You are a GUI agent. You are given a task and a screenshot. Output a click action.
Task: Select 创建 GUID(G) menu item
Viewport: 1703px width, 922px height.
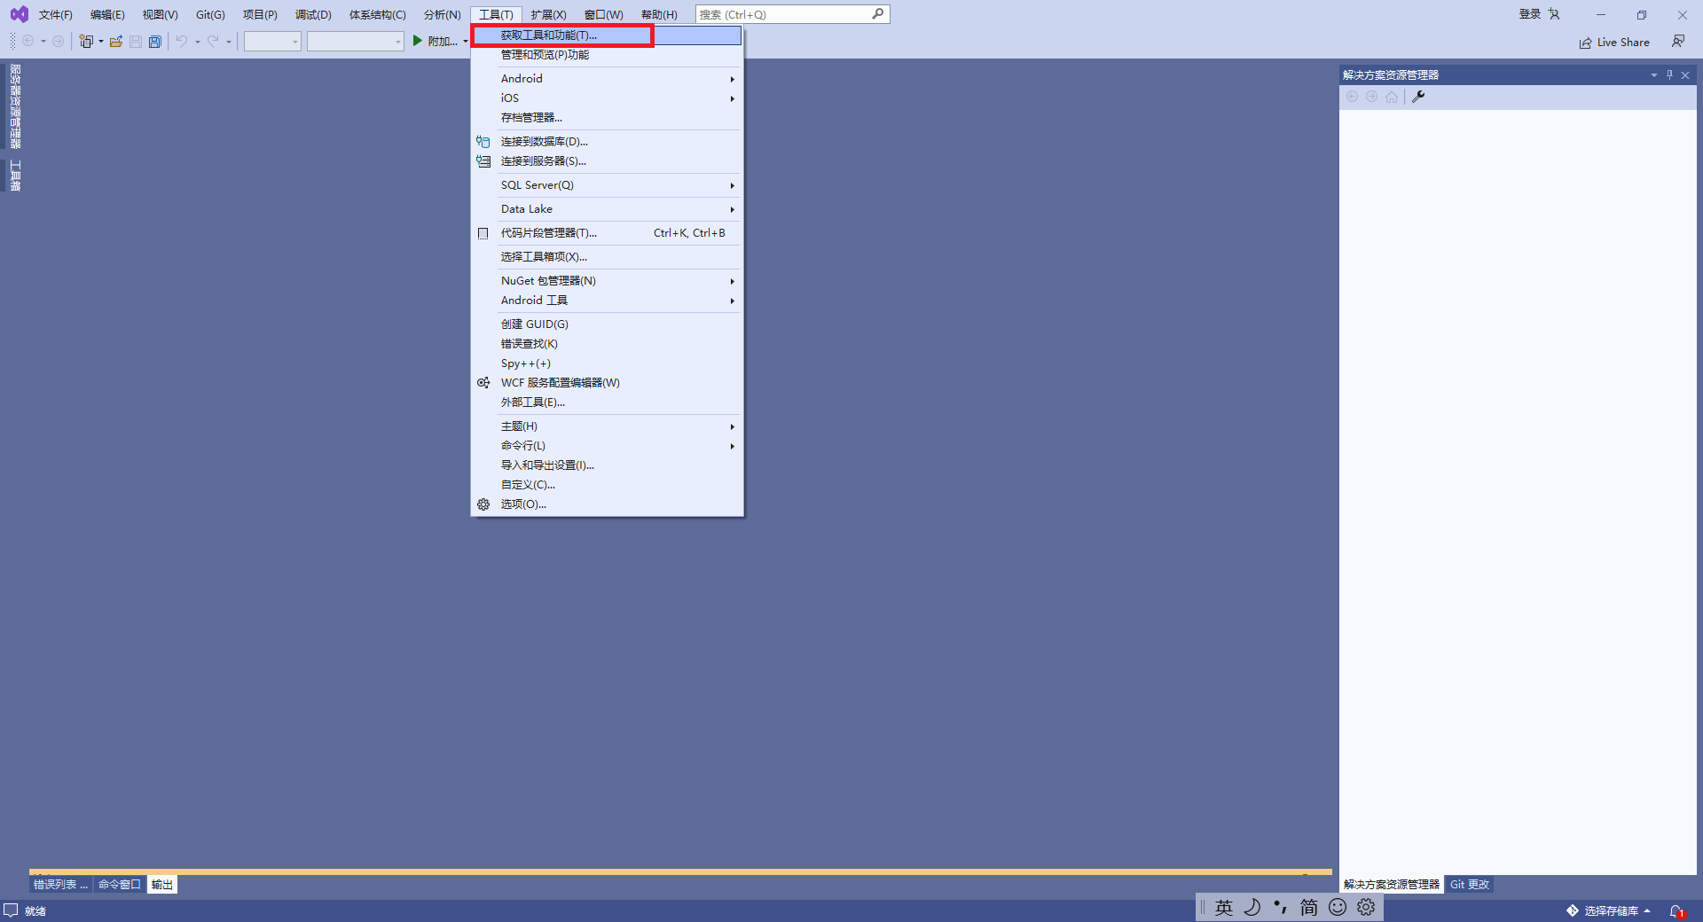click(608, 324)
